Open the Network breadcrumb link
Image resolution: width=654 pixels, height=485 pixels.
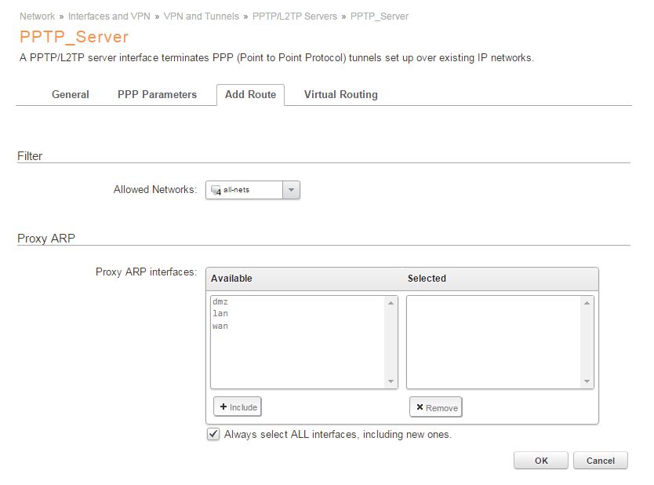point(37,16)
